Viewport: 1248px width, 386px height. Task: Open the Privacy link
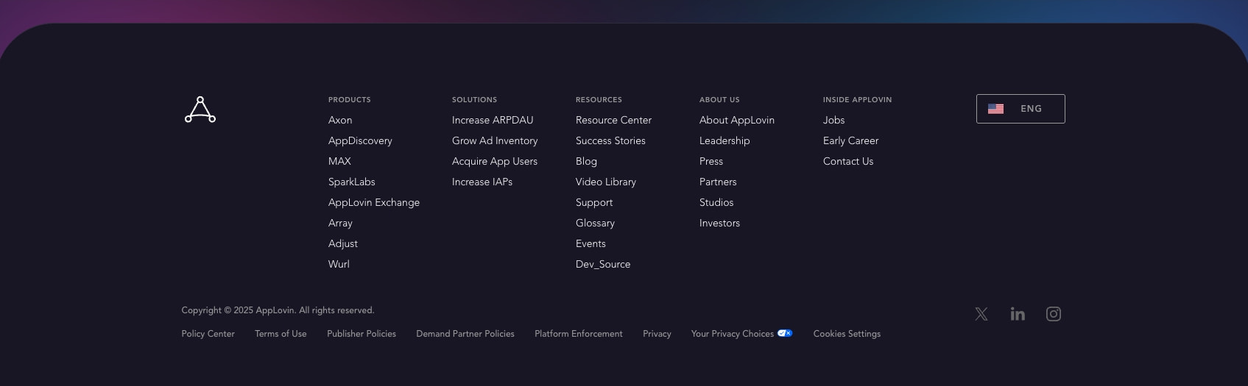pyautogui.click(x=657, y=334)
